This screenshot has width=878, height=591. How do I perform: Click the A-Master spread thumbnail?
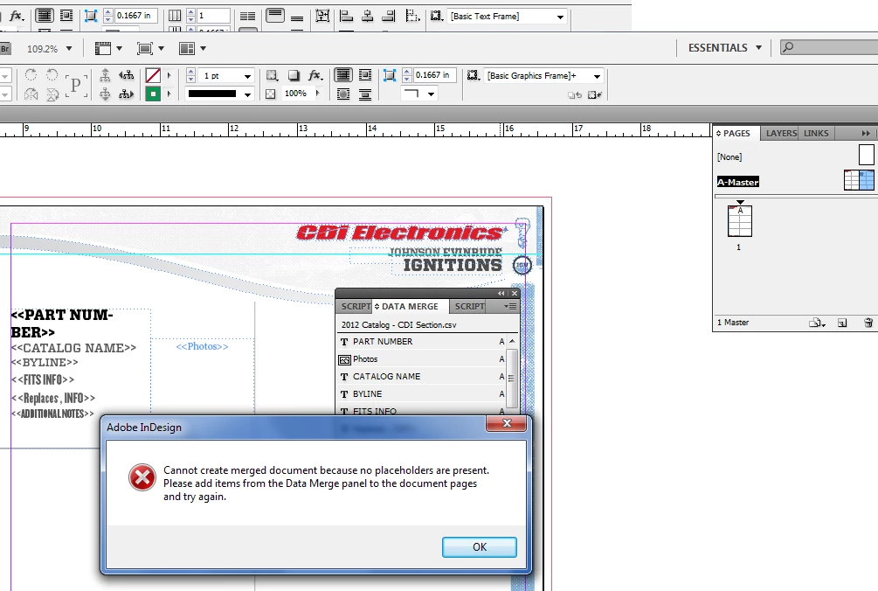[x=859, y=180]
